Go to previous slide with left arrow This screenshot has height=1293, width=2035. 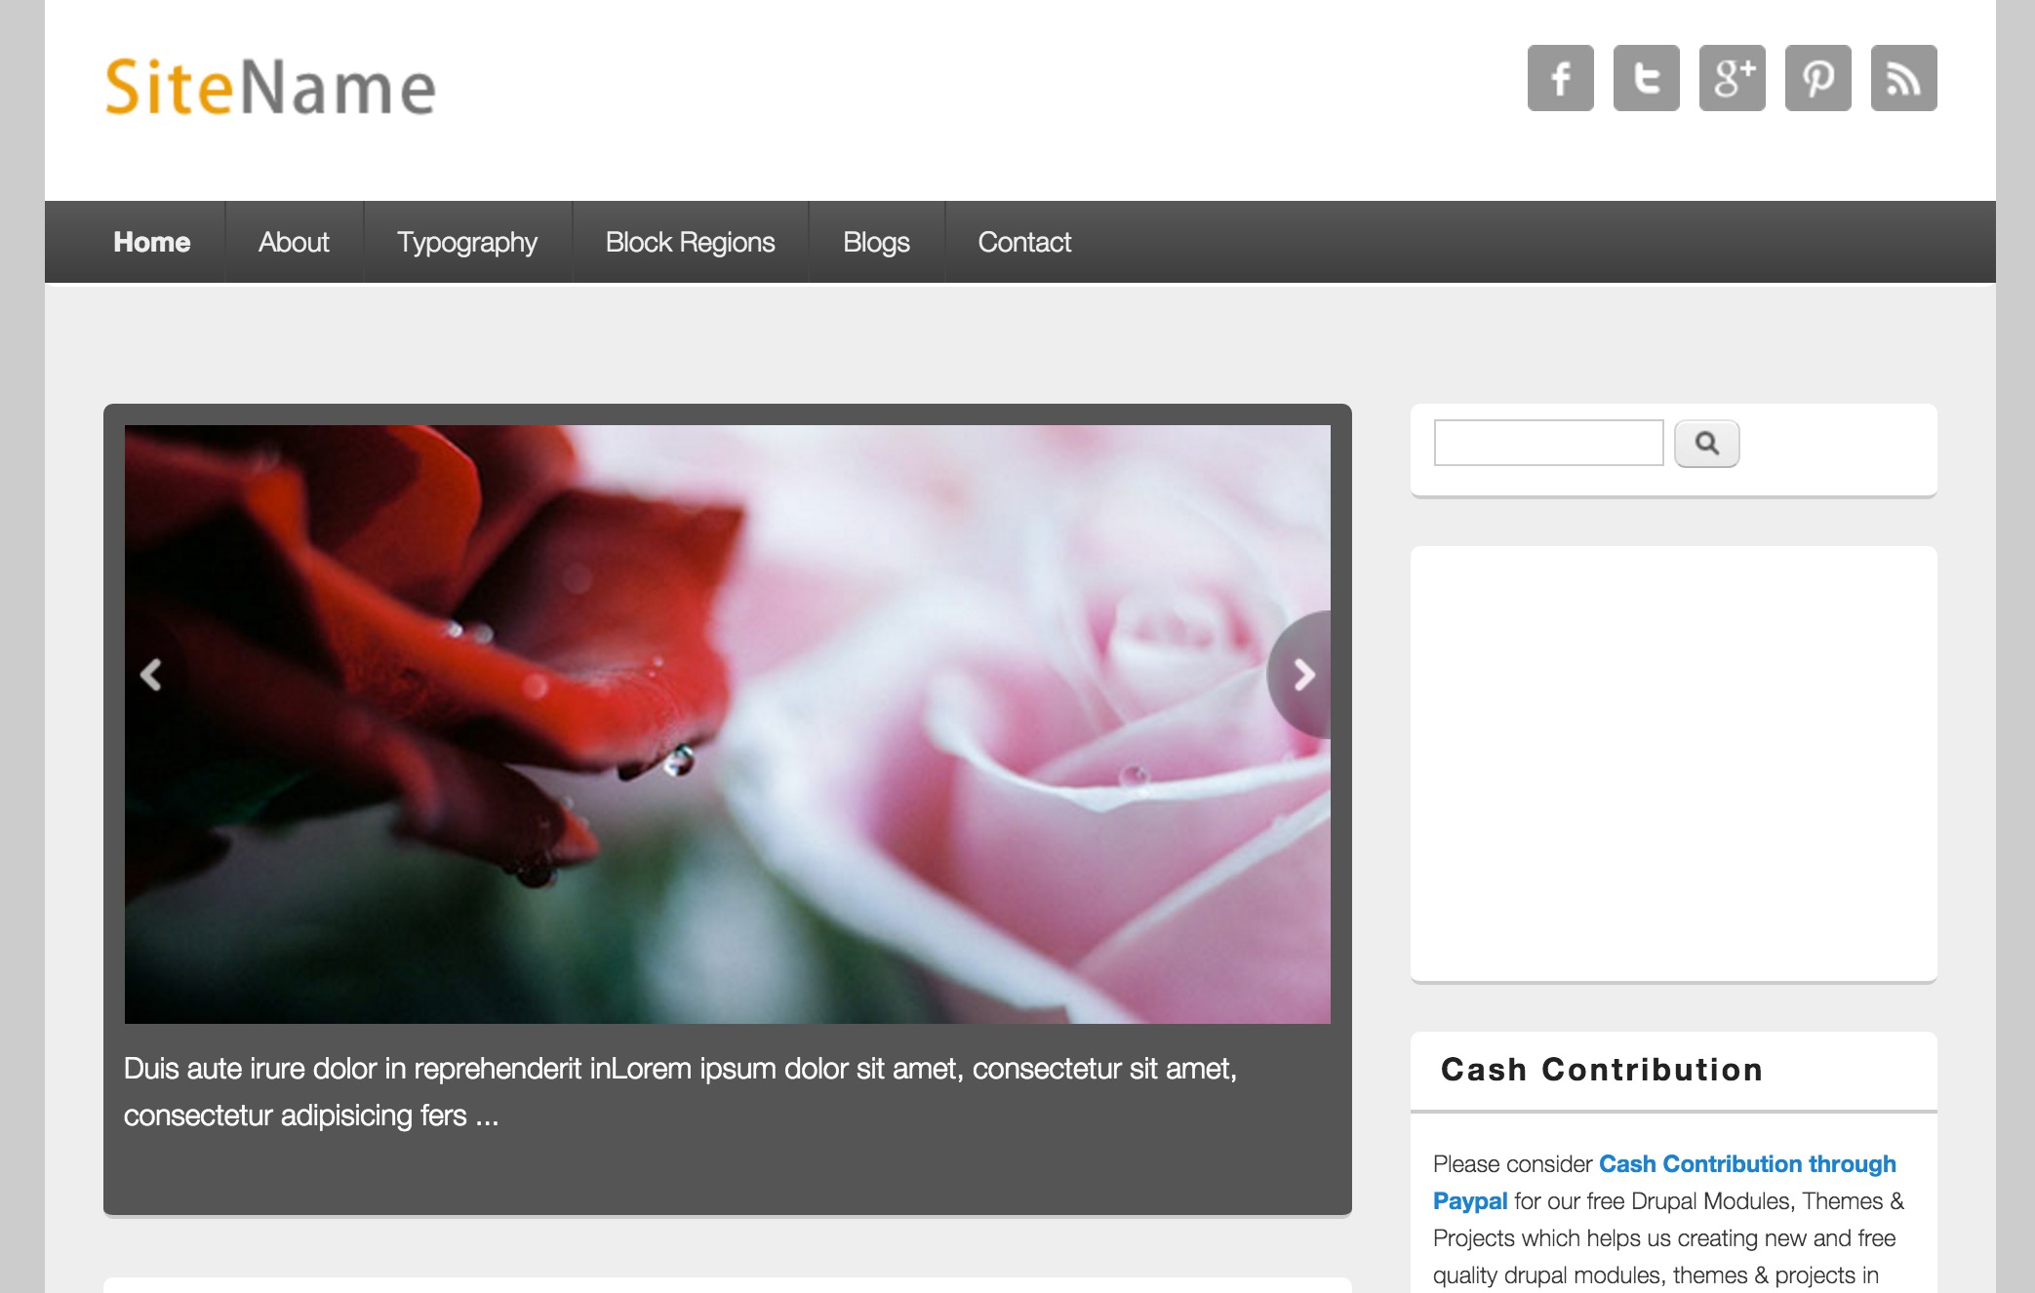[x=151, y=675]
